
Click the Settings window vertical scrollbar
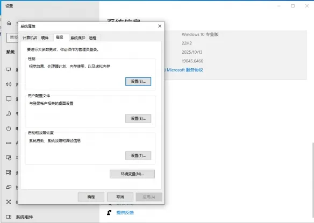[x=312, y=180]
